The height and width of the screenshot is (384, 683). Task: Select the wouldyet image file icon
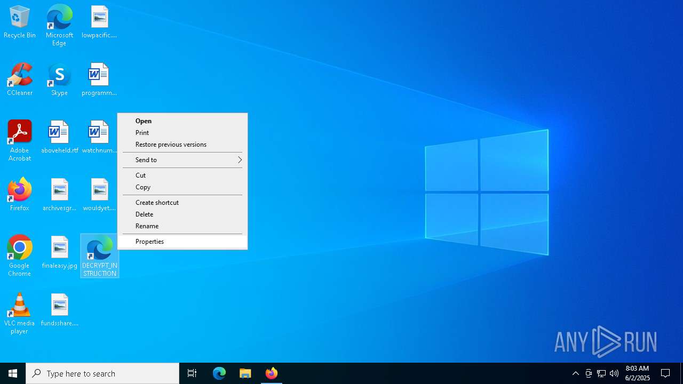tap(99, 195)
